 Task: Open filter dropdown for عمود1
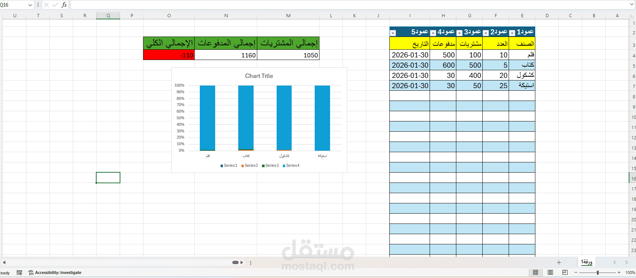512,33
